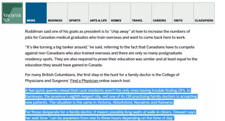Click the highlighted 'one to three hours' sentence

coord(111,115)
